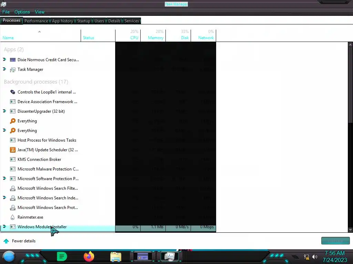
Task: Click the Dixie Normous Credit Card app icon
Action: [13, 60]
